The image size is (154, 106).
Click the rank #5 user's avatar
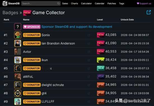point(18,68)
